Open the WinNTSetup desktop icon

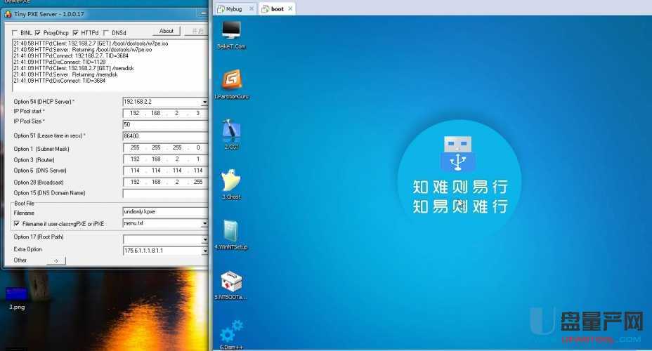coord(231,232)
